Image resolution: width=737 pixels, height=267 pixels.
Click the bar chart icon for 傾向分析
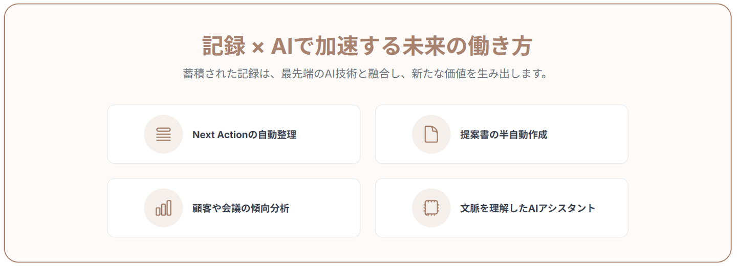click(x=163, y=208)
